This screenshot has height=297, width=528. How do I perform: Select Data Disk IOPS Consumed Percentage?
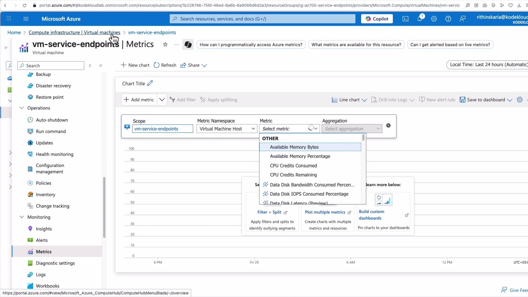coord(310,194)
